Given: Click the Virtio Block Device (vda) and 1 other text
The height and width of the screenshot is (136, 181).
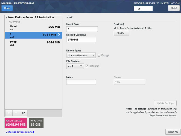Looking at the screenshot, I should pos(133,28).
